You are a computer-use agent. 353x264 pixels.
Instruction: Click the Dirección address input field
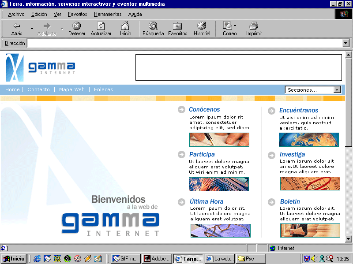coord(184,43)
